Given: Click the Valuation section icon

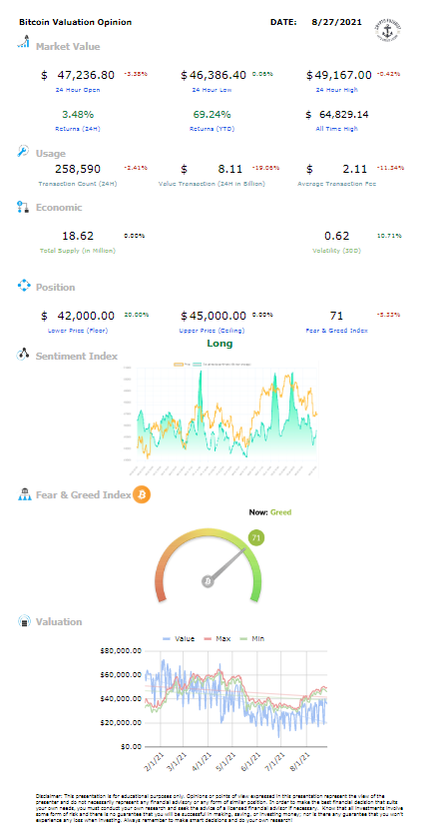Looking at the screenshot, I should [24, 621].
